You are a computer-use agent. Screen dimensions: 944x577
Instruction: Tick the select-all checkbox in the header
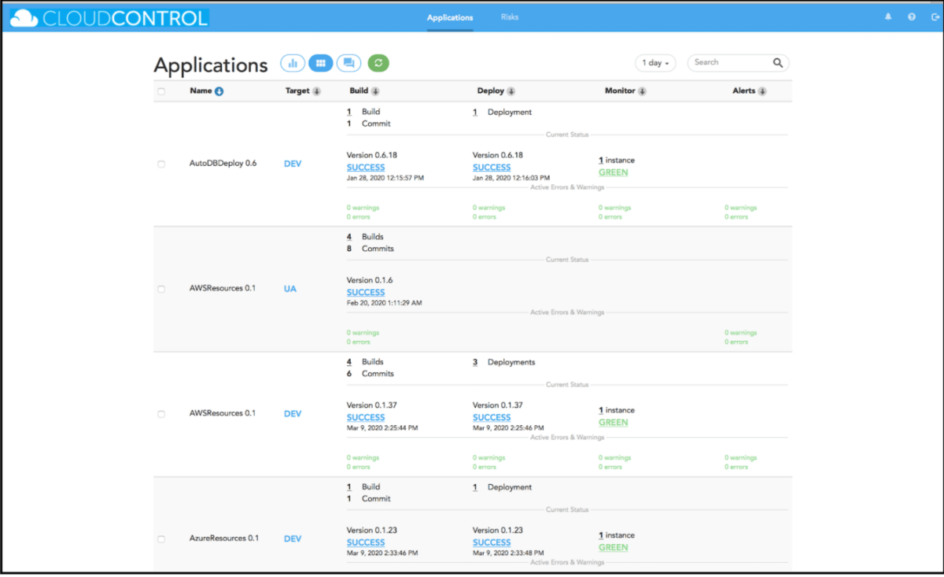point(161,91)
